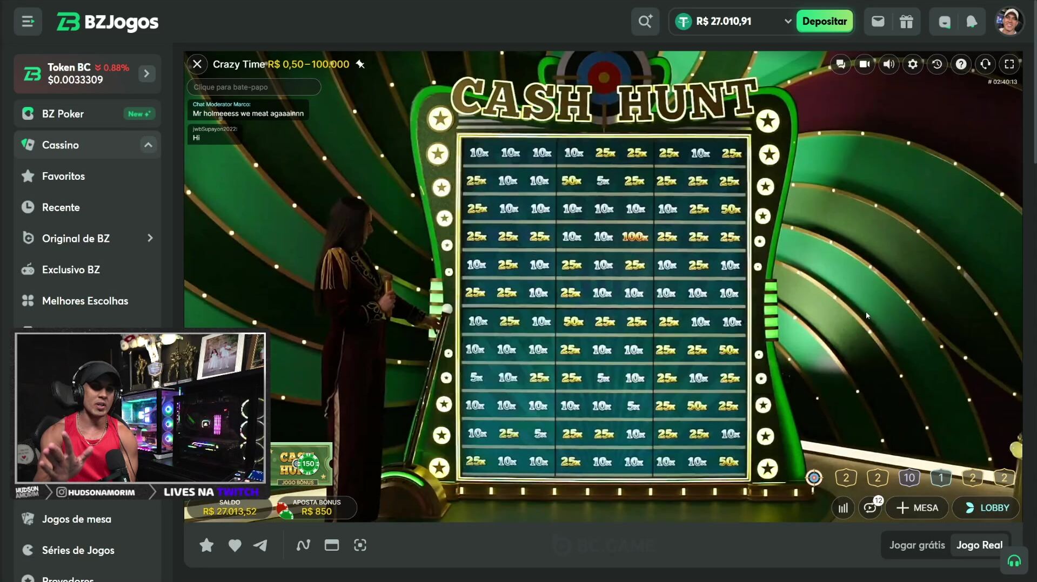
Task: Open the search icon in header
Action: [645, 22]
